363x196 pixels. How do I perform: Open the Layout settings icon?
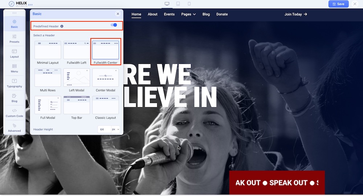(x=14, y=53)
